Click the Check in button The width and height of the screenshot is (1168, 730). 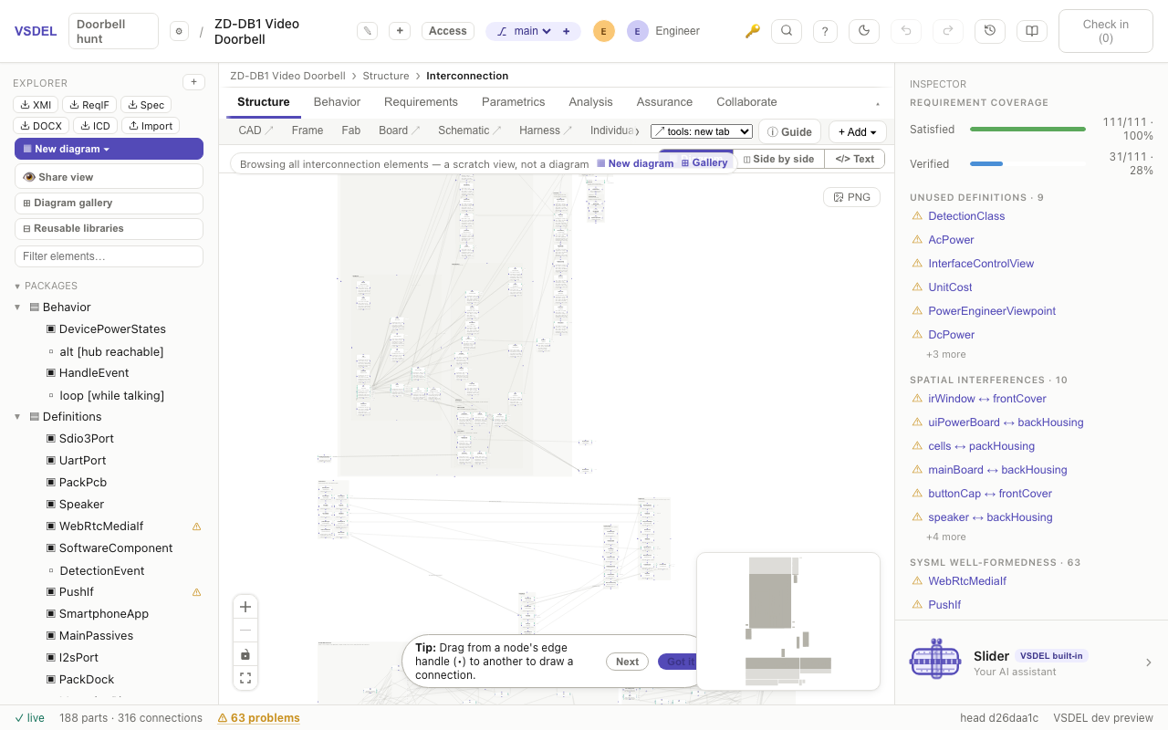click(1105, 31)
